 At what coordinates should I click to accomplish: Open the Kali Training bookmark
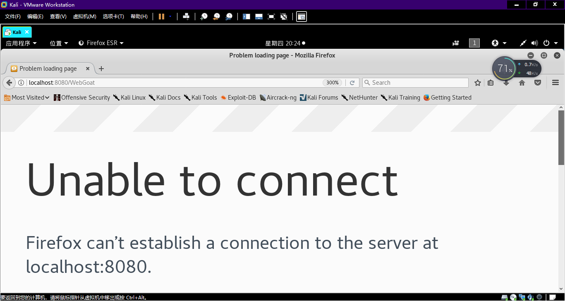point(400,98)
